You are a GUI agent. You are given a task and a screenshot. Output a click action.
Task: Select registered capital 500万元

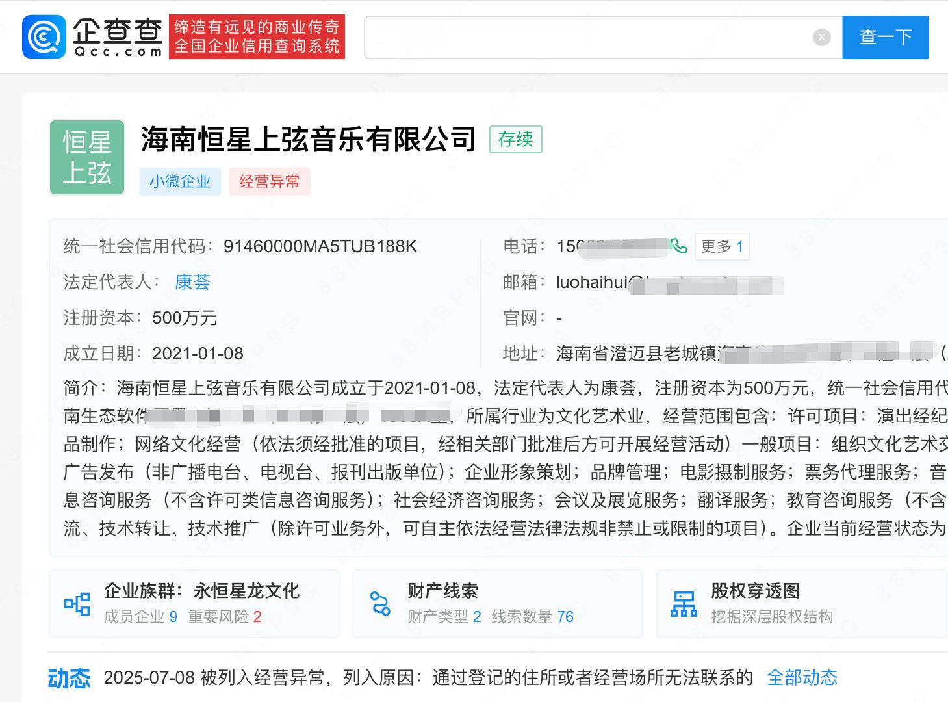[185, 318]
